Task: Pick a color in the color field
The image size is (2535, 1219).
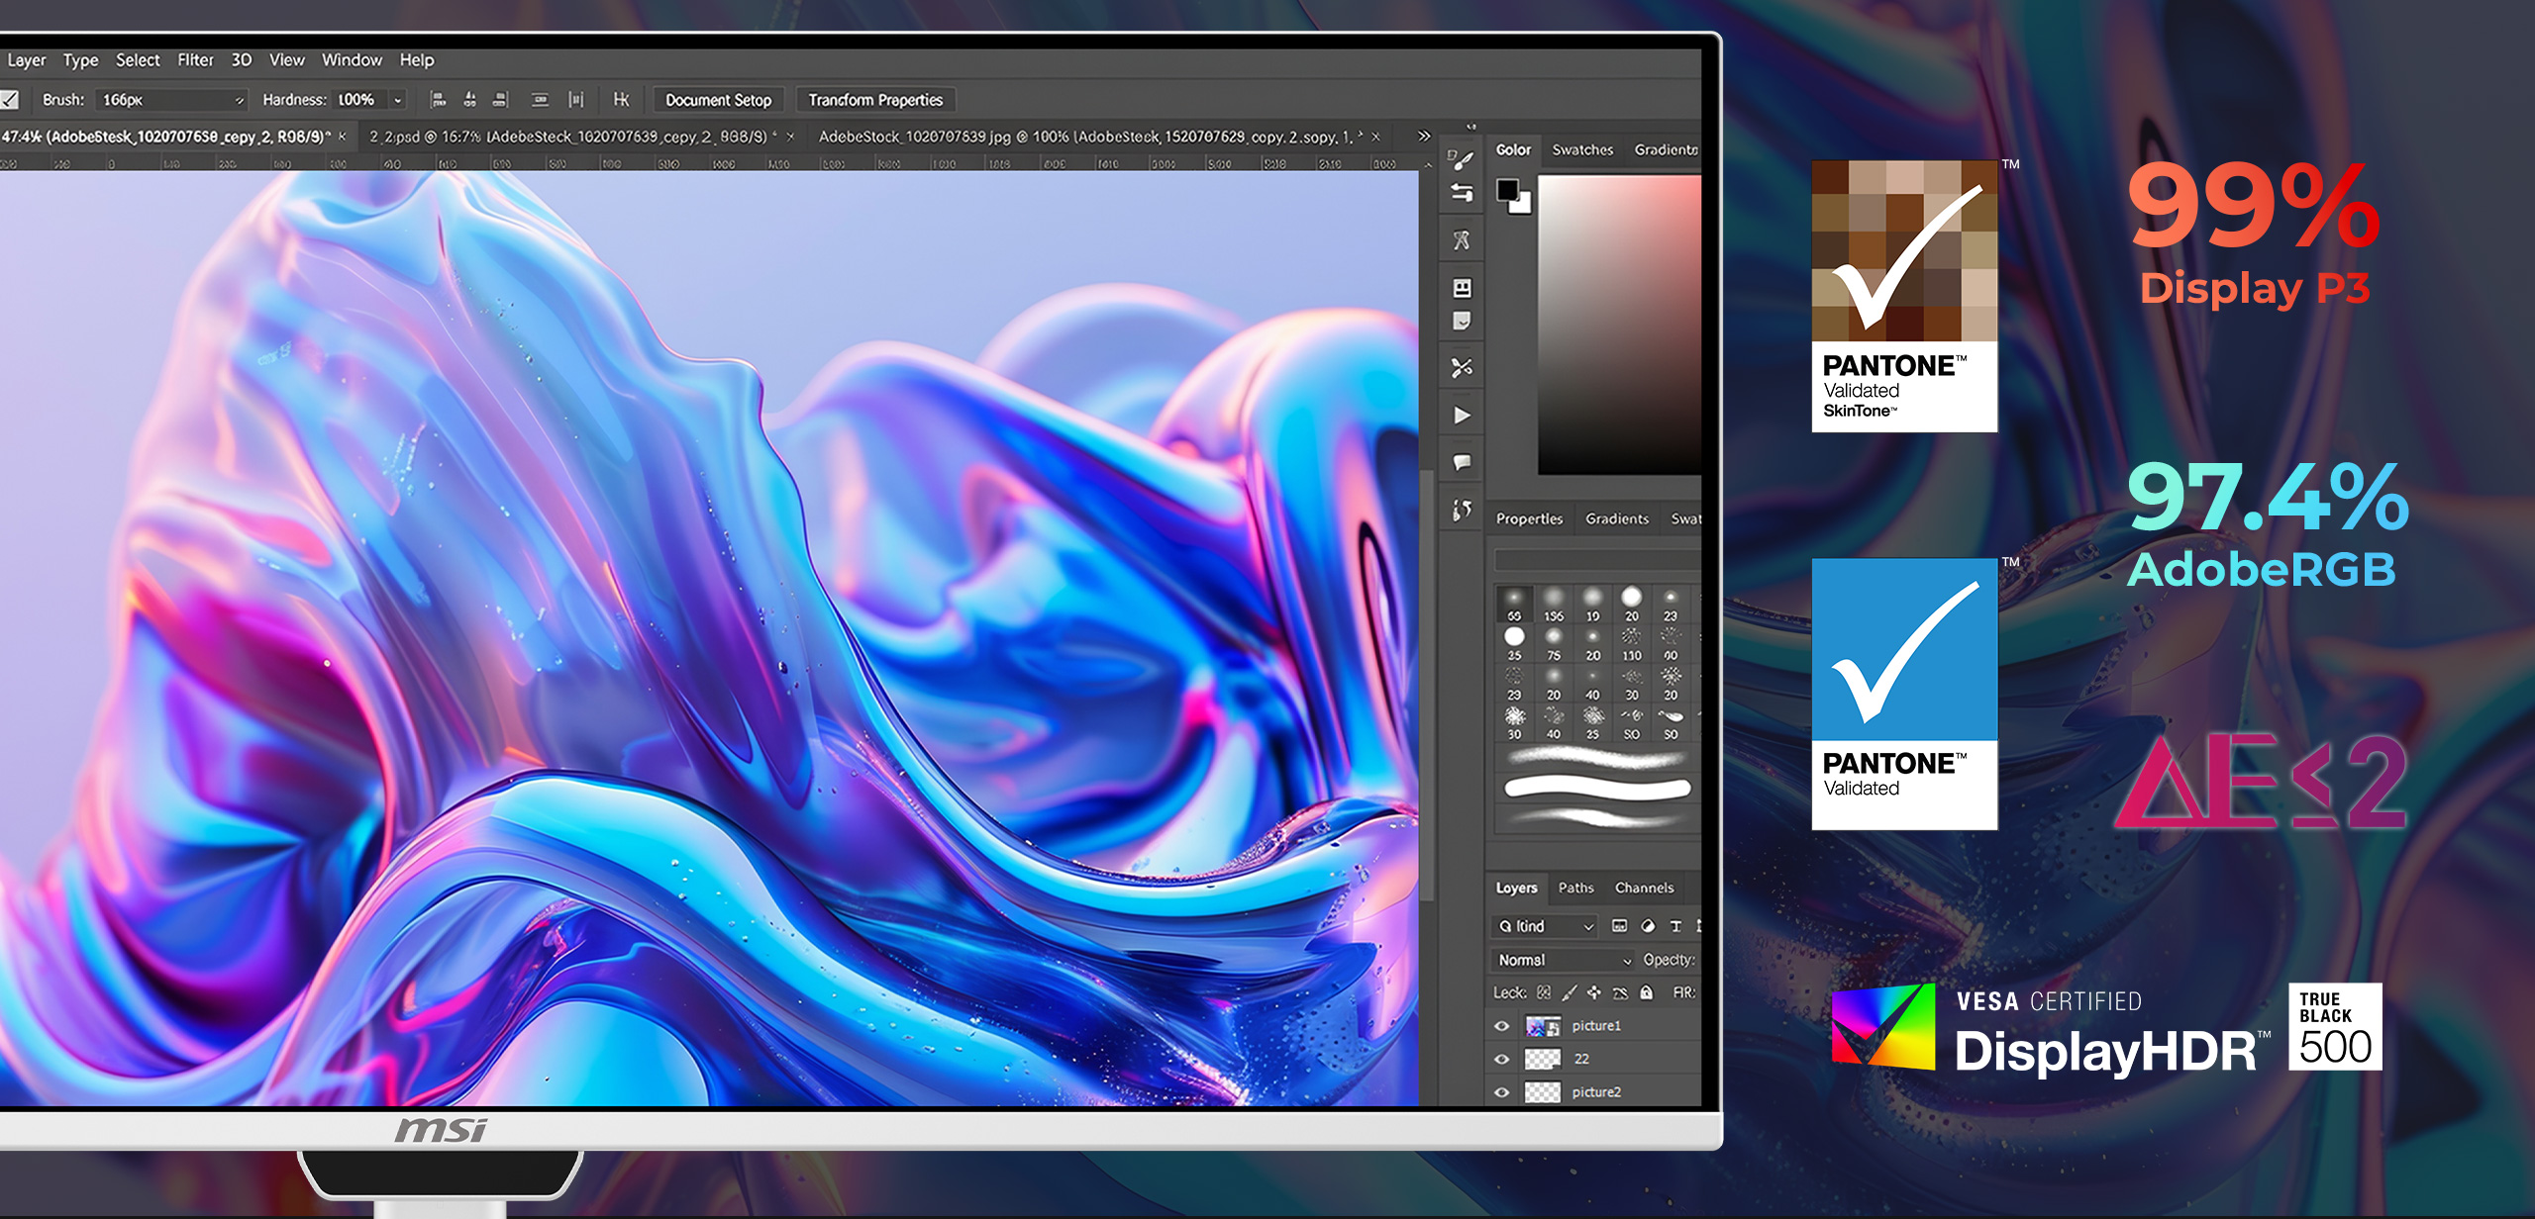Action: pos(1619,326)
